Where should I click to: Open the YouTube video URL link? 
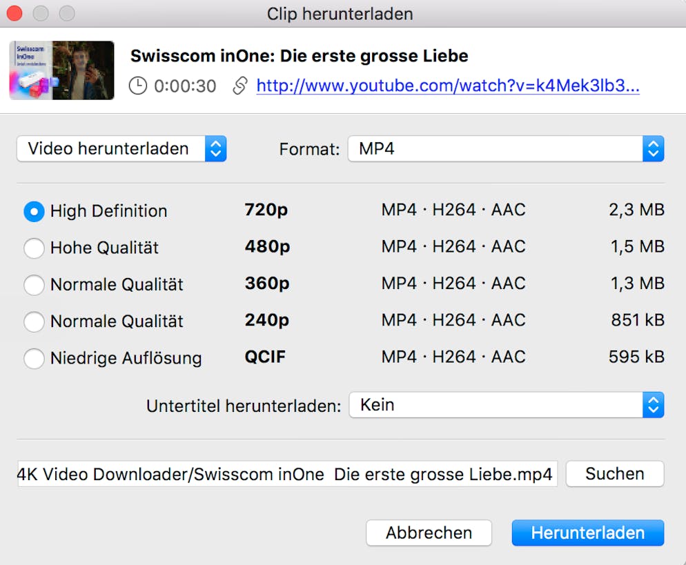coord(448,86)
